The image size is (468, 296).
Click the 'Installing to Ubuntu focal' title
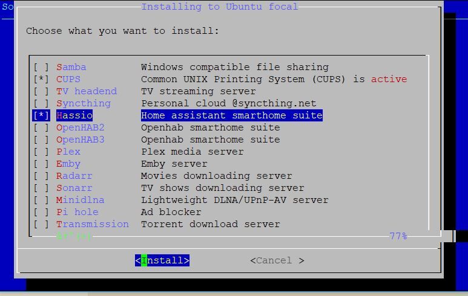click(220, 7)
